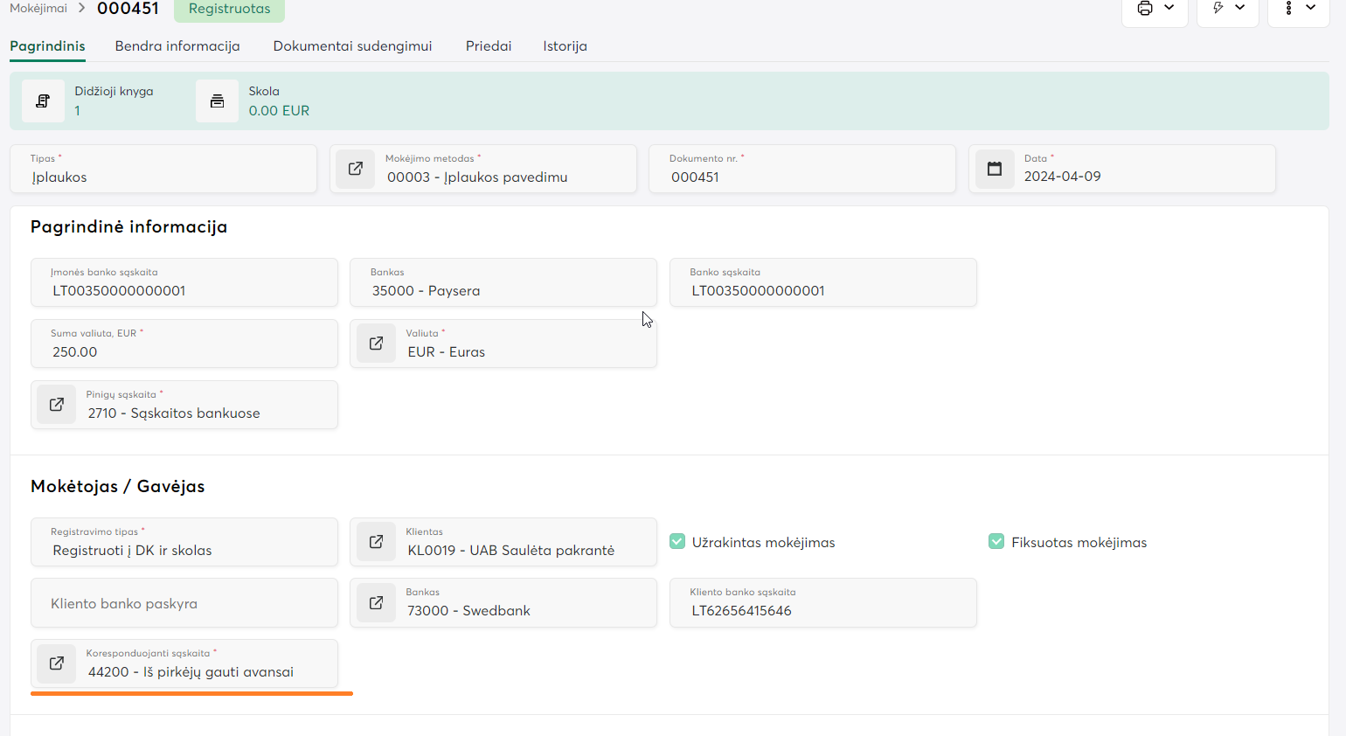Toggle the Užrakintas mokėjimas checkbox
The image size is (1346, 736).
(x=677, y=542)
